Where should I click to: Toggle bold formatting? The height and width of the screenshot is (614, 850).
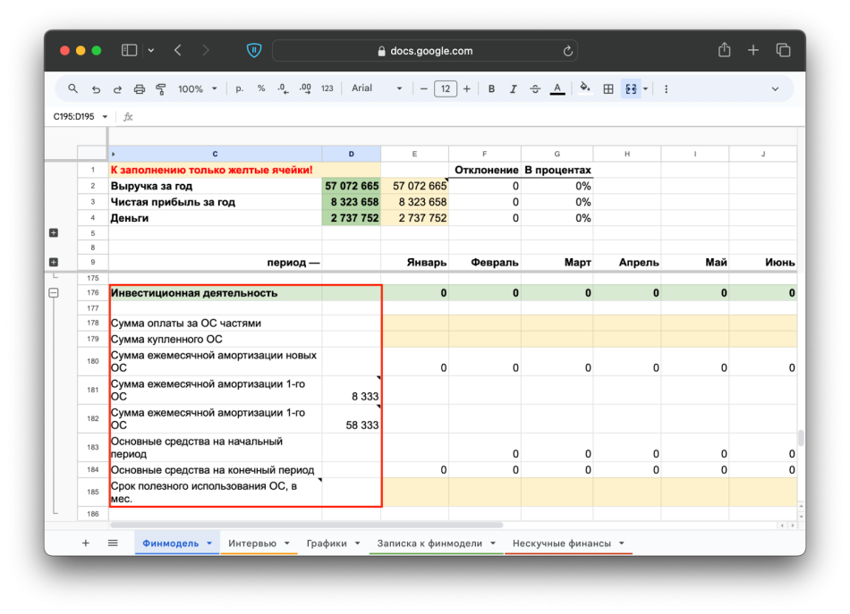pyautogui.click(x=491, y=88)
